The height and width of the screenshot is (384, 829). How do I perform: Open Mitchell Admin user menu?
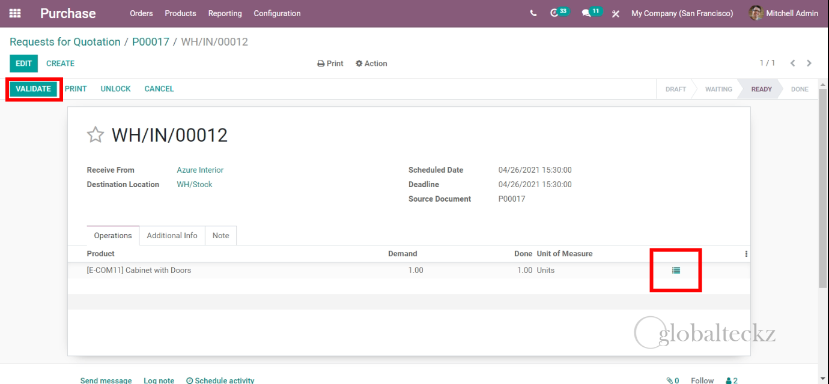point(784,13)
